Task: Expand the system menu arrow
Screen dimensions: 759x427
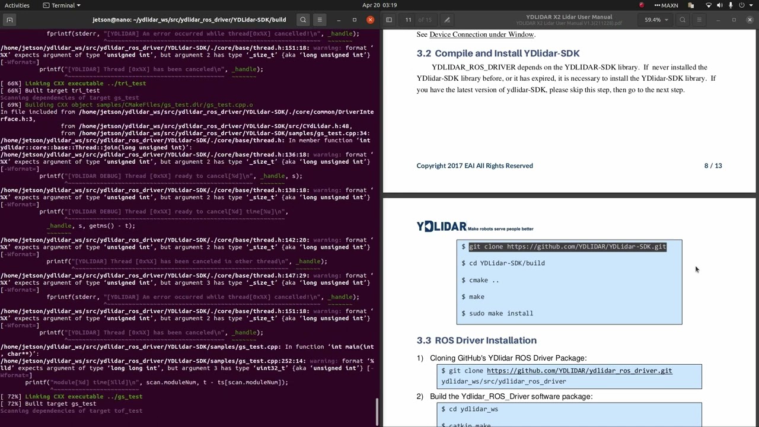Action: 751,5
